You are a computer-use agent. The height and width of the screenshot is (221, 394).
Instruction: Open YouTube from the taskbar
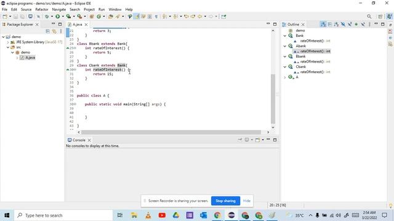162,215
